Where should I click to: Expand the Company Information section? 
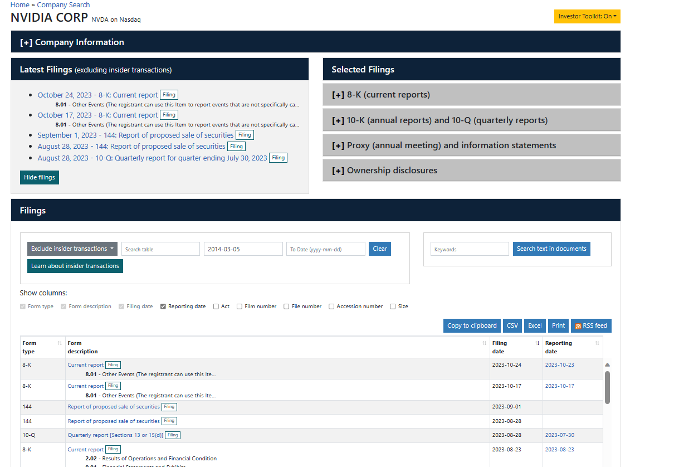315,42
